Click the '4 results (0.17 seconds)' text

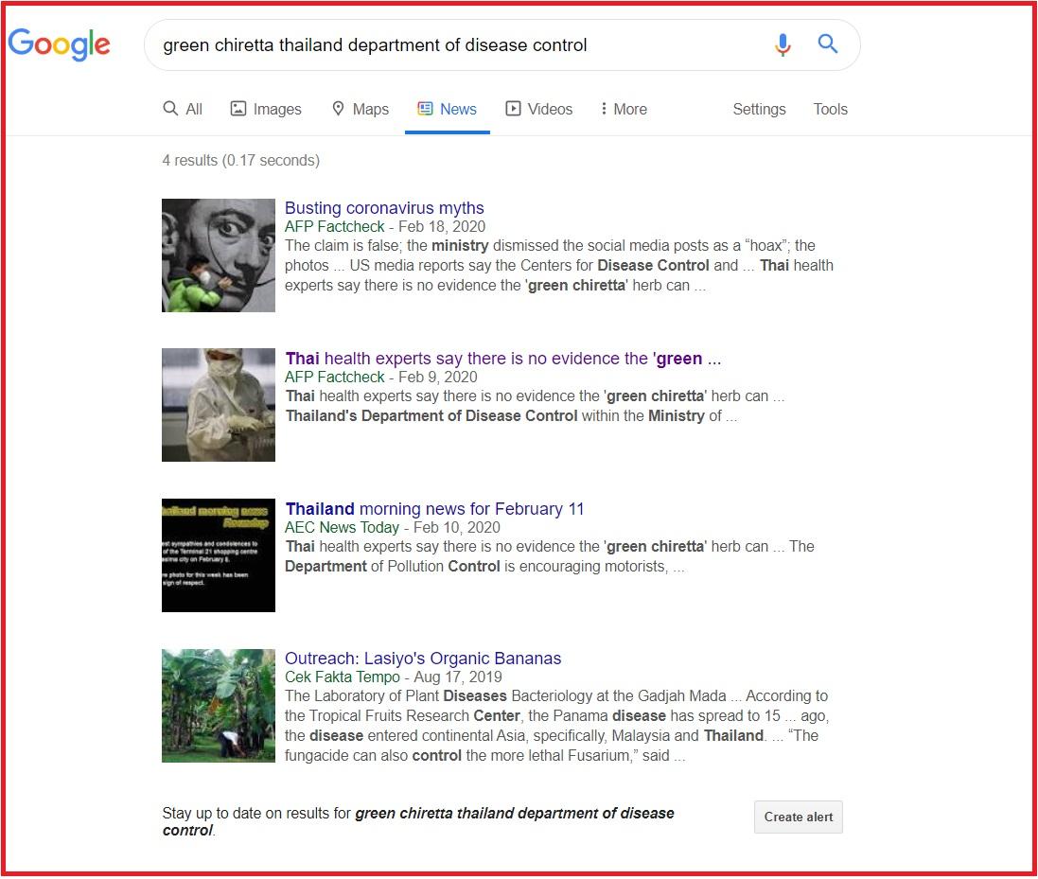(241, 160)
